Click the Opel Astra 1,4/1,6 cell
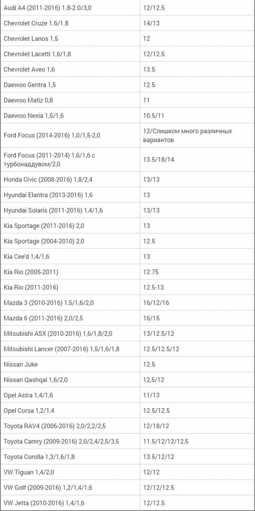Screen dimensions: 255x511 [28, 395]
